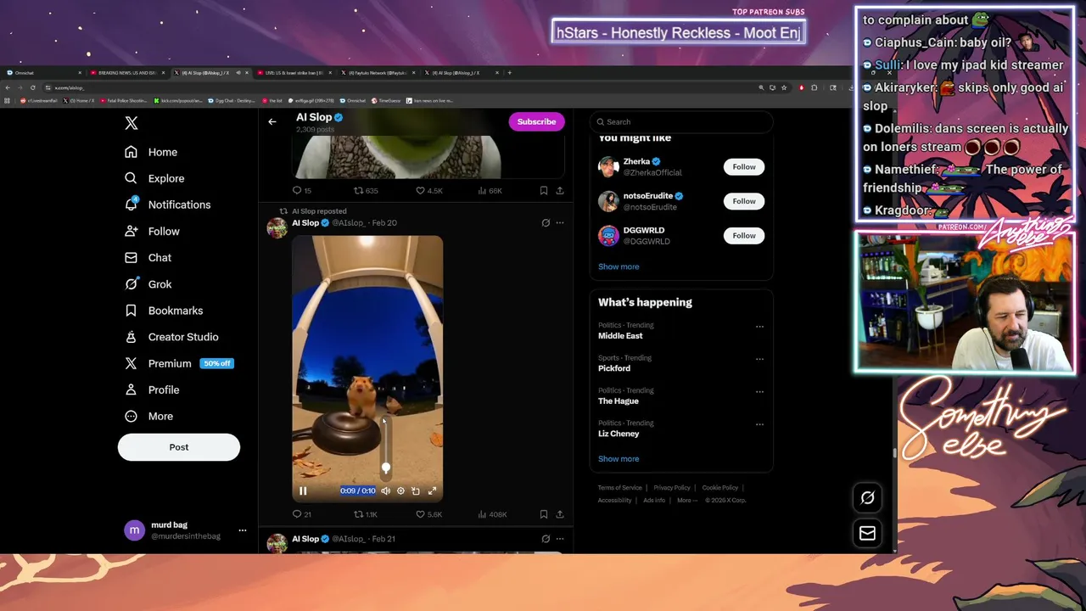
Task: Open The Hague trending topic
Action: pos(619,401)
